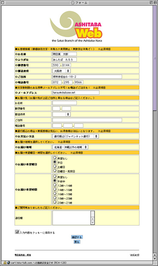Click the first empty delivery postal code field
This screenshot has width=158, height=266.
56,108
